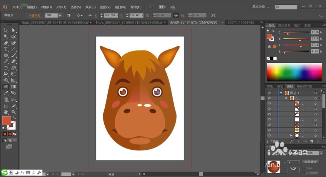The image size is (326, 177).
Task: Hide the red circle thumbnail layer row
Action: tap(269, 125)
